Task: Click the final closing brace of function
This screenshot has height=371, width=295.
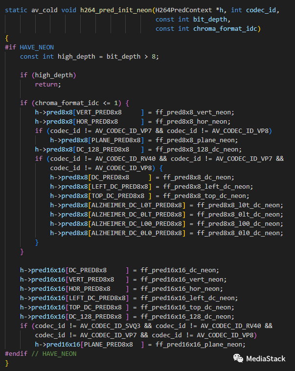Action: [7, 363]
